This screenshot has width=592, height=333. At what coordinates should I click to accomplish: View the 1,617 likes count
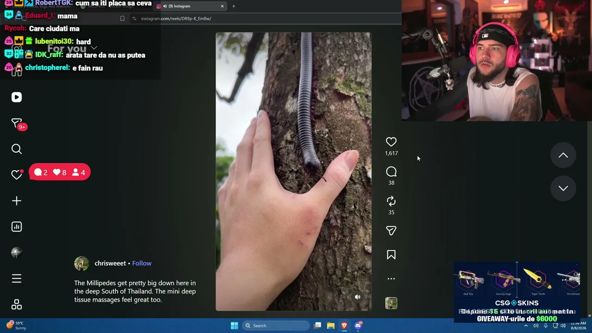click(x=391, y=153)
